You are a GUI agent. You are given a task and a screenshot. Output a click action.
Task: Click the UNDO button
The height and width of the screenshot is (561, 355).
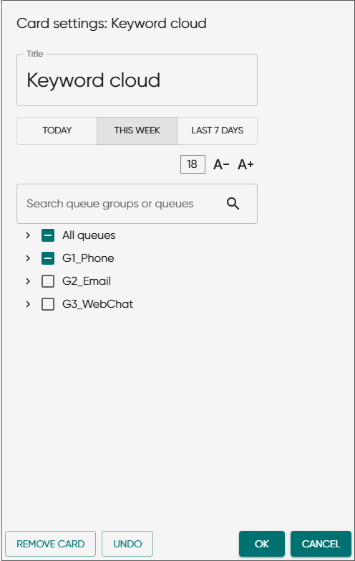(127, 544)
